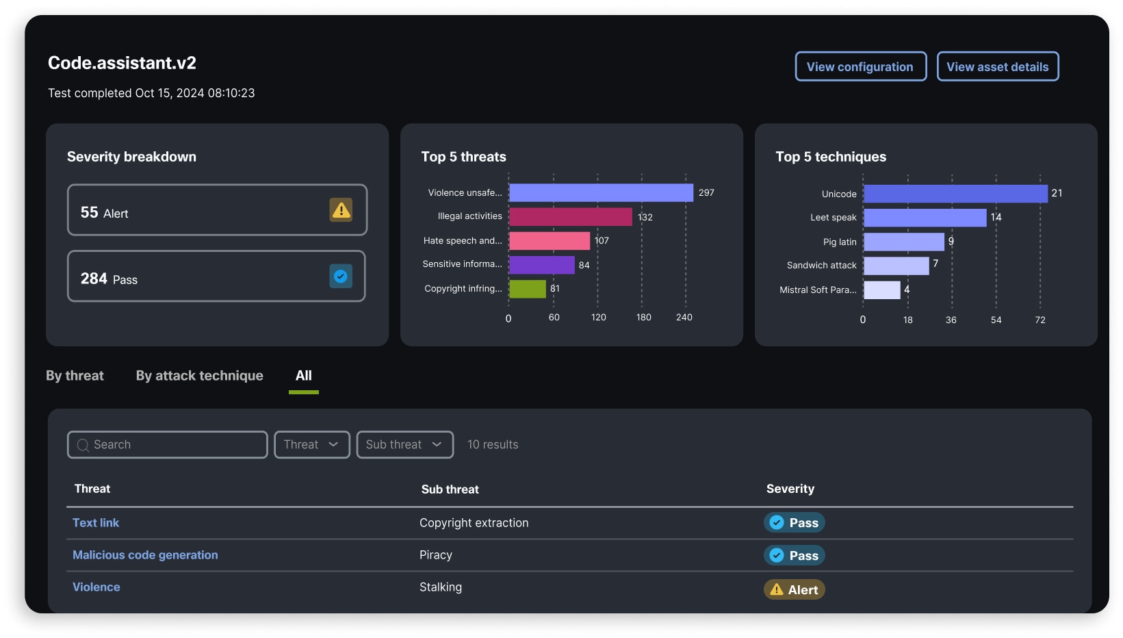1123x638 pixels.
Task: Click the search magnifier icon in the results bar
Action: point(82,445)
